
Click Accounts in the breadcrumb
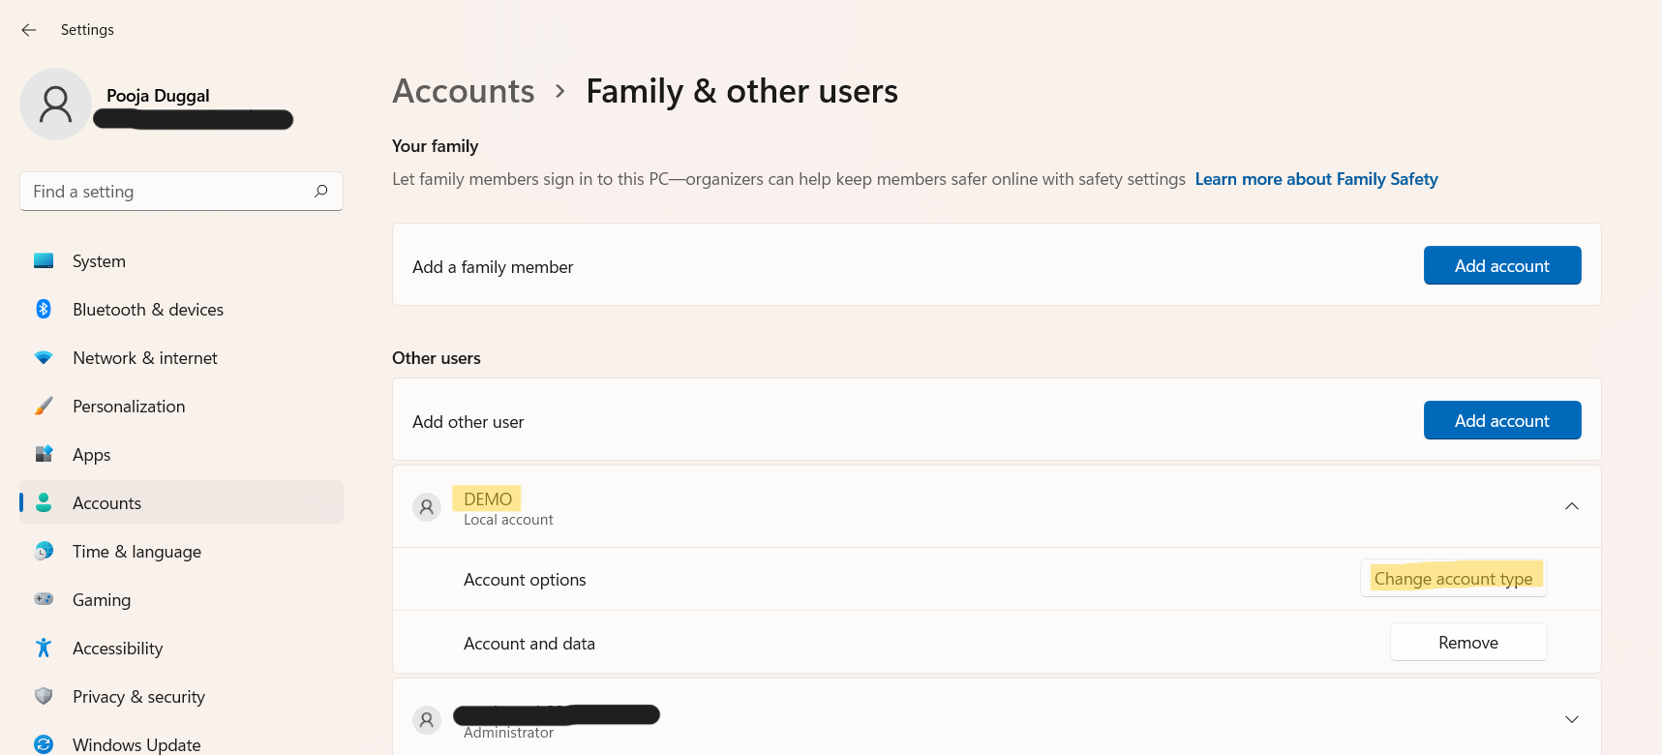tap(464, 92)
